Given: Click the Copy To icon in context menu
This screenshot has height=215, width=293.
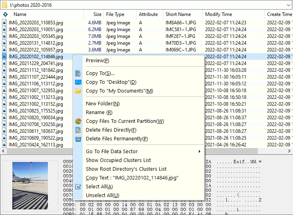Looking at the screenshot, I should pyautogui.click(x=78, y=73).
